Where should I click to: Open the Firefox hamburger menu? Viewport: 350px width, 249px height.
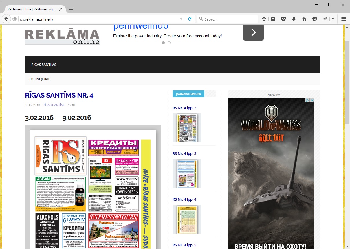pyautogui.click(x=344, y=19)
